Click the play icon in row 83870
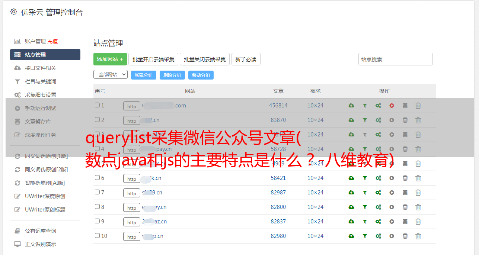 click(x=392, y=120)
